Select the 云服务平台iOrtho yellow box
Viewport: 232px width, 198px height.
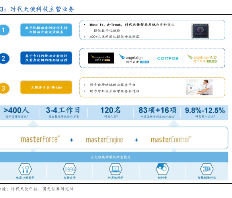coord(46,87)
